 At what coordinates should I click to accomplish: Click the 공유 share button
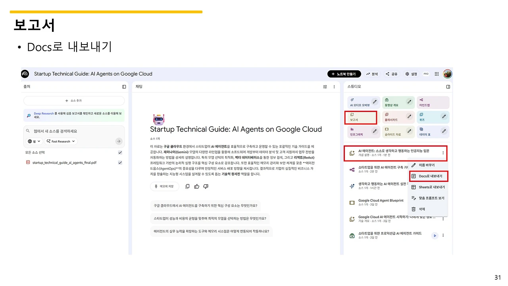(x=391, y=74)
